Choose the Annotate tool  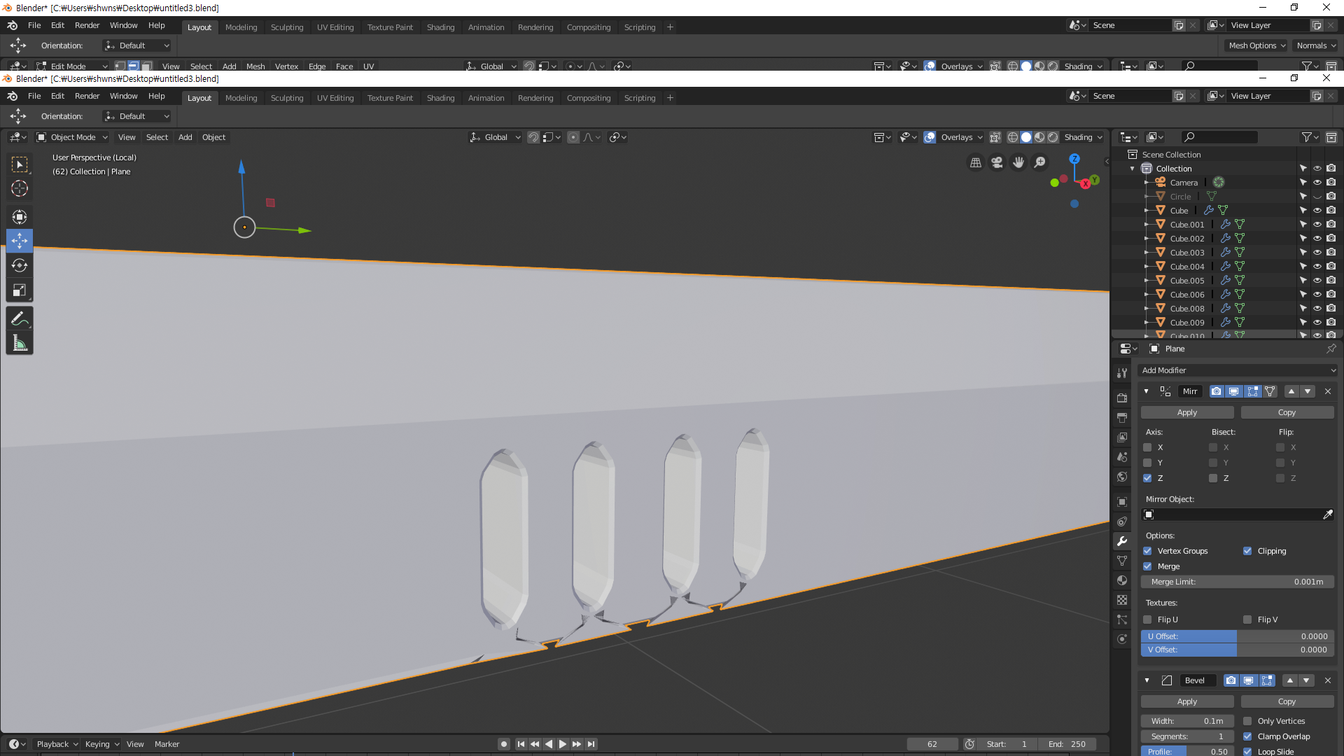20,319
